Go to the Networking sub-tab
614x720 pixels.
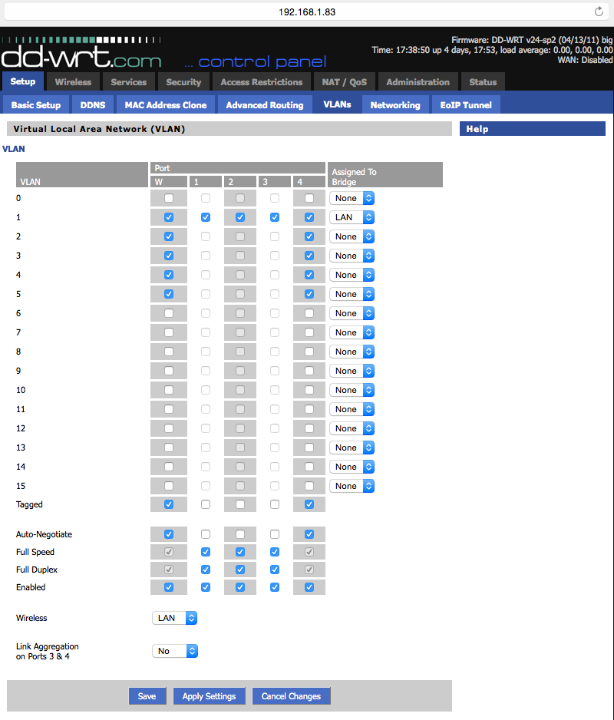point(395,105)
